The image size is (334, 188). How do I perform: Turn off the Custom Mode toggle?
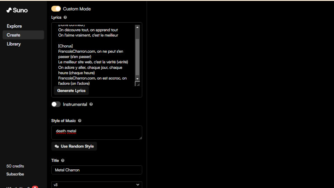click(56, 9)
